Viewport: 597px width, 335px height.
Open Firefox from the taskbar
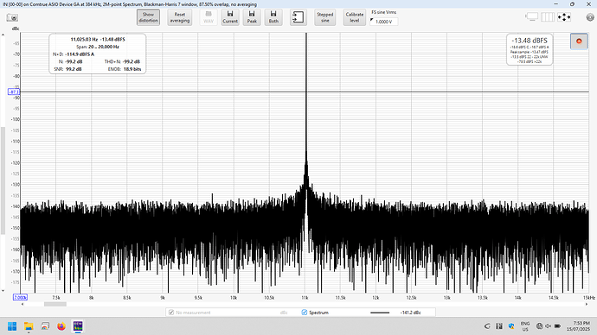click(61, 326)
